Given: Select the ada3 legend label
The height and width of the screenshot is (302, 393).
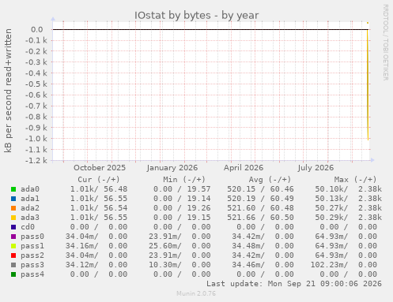Looking at the screenshot, I should point(30,218).
